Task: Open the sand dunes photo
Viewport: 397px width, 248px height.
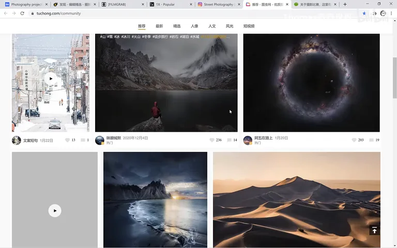Action: 297,199
